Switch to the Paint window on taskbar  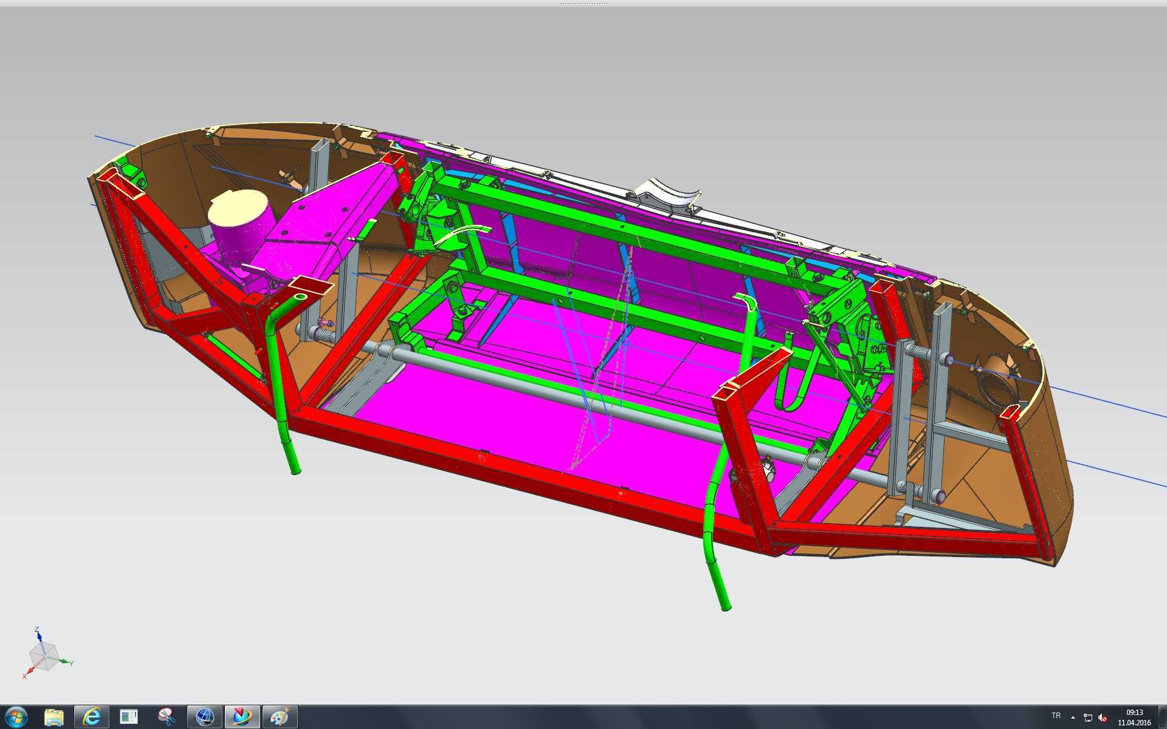(x=280, y=717)
